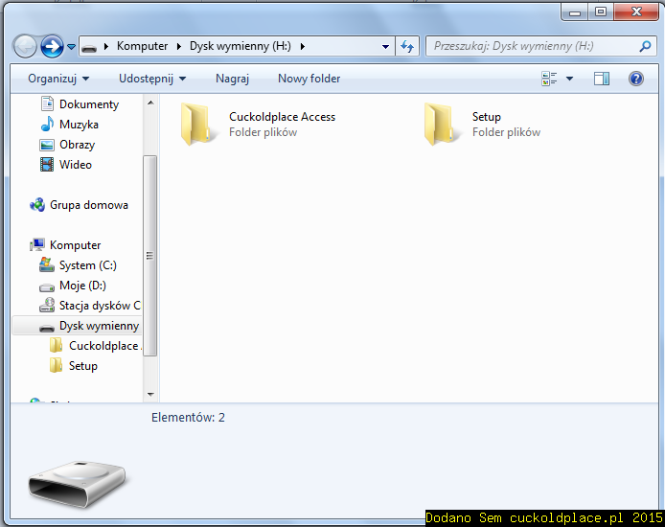
Task: Select the System (C:) drive icon
Action: coord(47,265)
